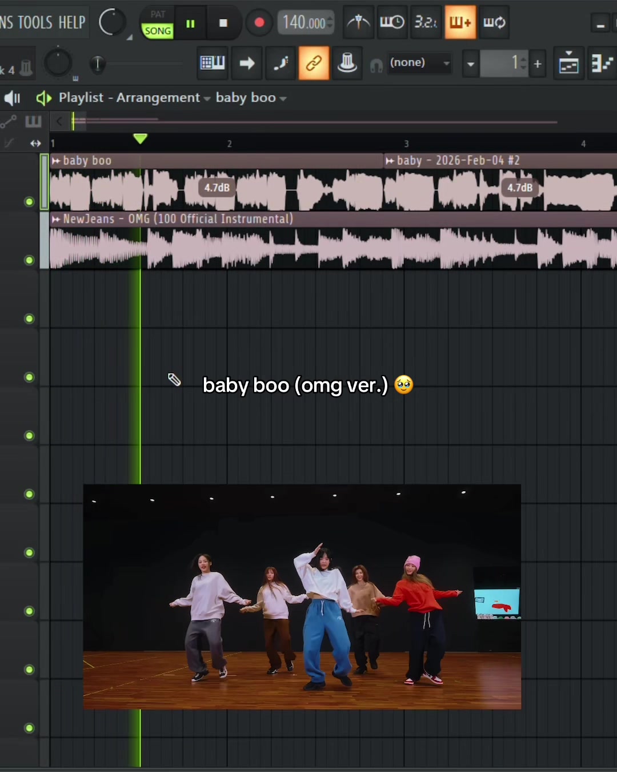Image resolution: width=617 pixels, height=772 pixels.
Task: Toggle mute LED of third playlist track
Action: tap(29, 319)
